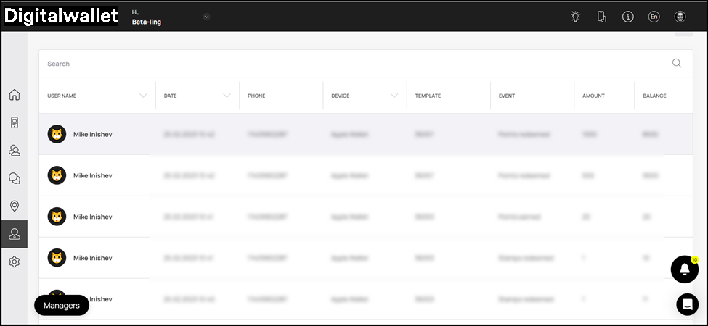The image size is (708, 326).
Task: Expand the Beta-ling account dropdown
Action: point(206,17)
